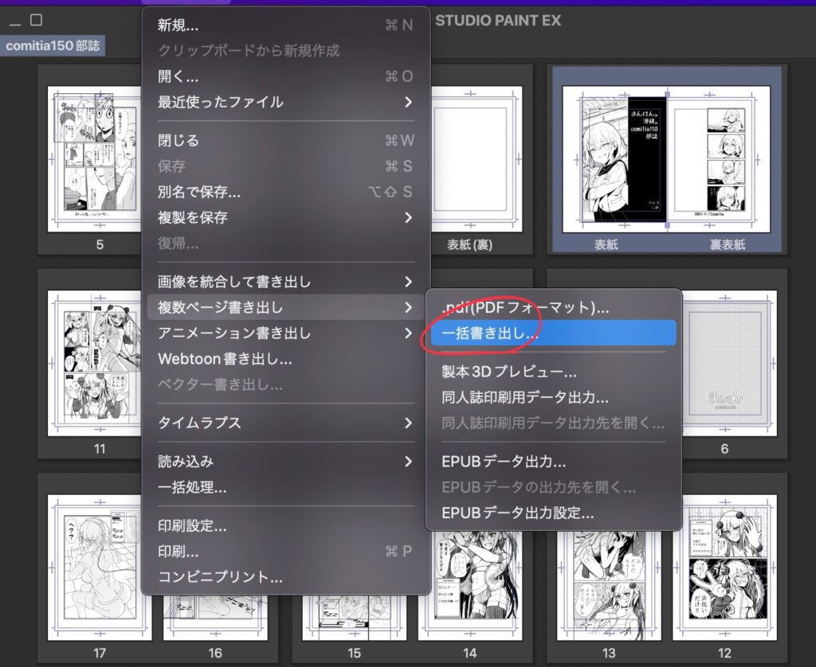This screenshot has height=667, width=816.
Task: Expand タイムラプス submenu arrow
Action: (409, 423)
